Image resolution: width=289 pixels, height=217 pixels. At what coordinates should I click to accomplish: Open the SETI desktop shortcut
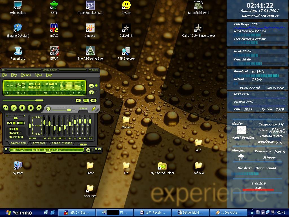pyautogui.click(x=54, y=8)
